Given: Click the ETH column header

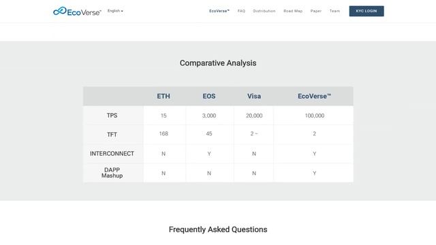Looking at the screenshot, I should pos(163,96).
